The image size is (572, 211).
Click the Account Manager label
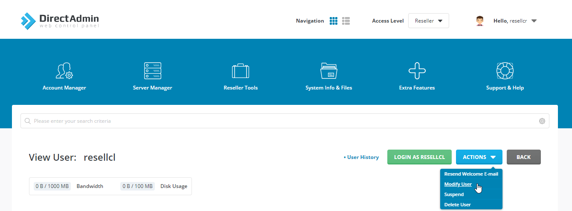pyautogui.click(x=64, y=88)
